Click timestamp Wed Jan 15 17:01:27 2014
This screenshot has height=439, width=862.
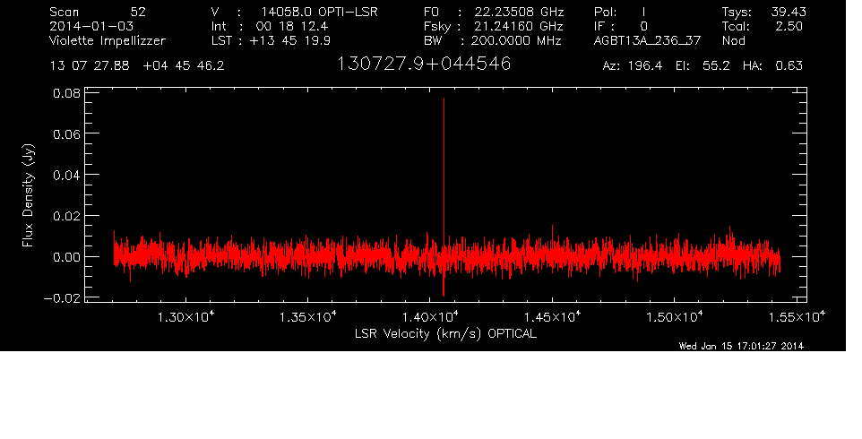[741, 346]
